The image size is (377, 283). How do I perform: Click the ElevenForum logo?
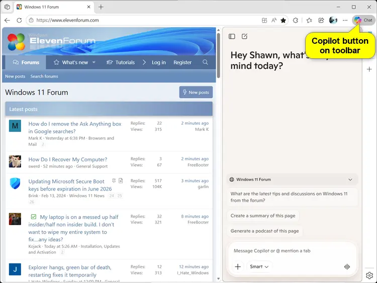coord(51,42)
